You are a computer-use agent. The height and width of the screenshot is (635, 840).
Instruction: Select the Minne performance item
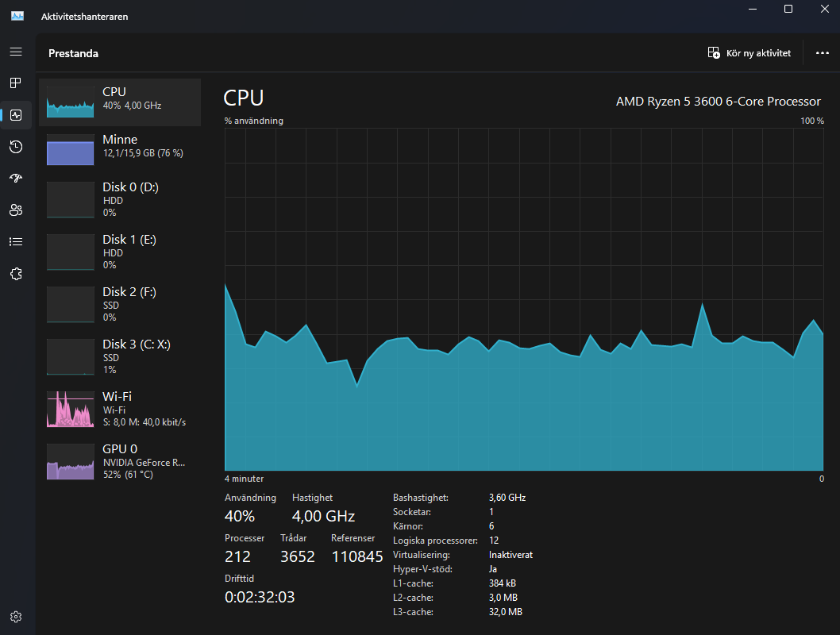tap(120, 149)
